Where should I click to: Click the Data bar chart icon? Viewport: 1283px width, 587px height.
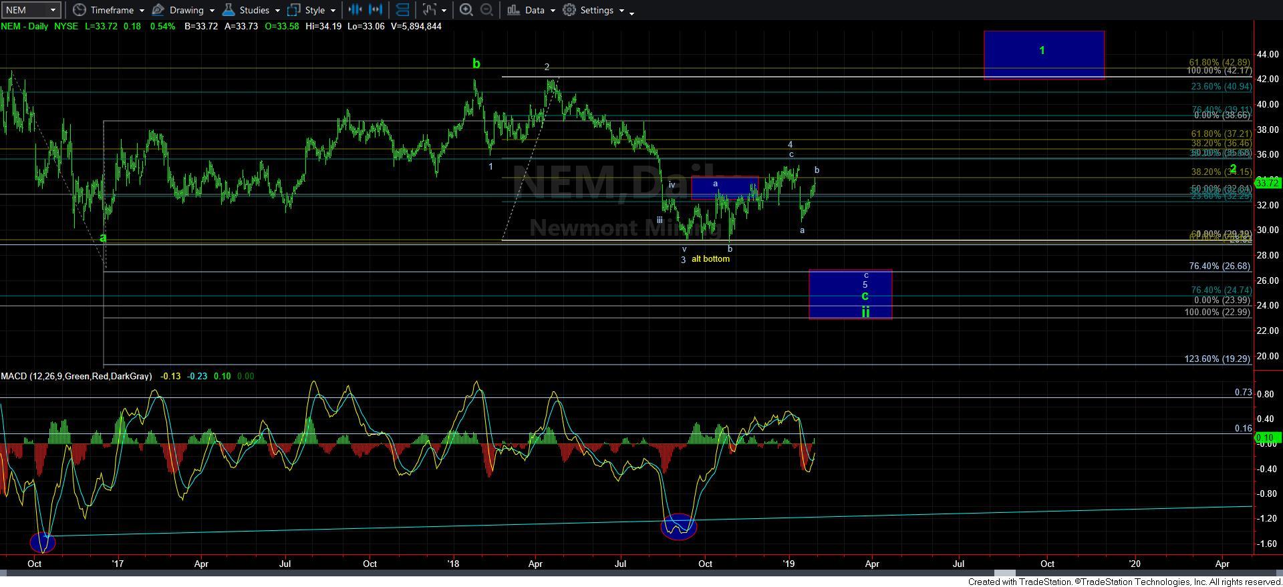click(513, 10)
